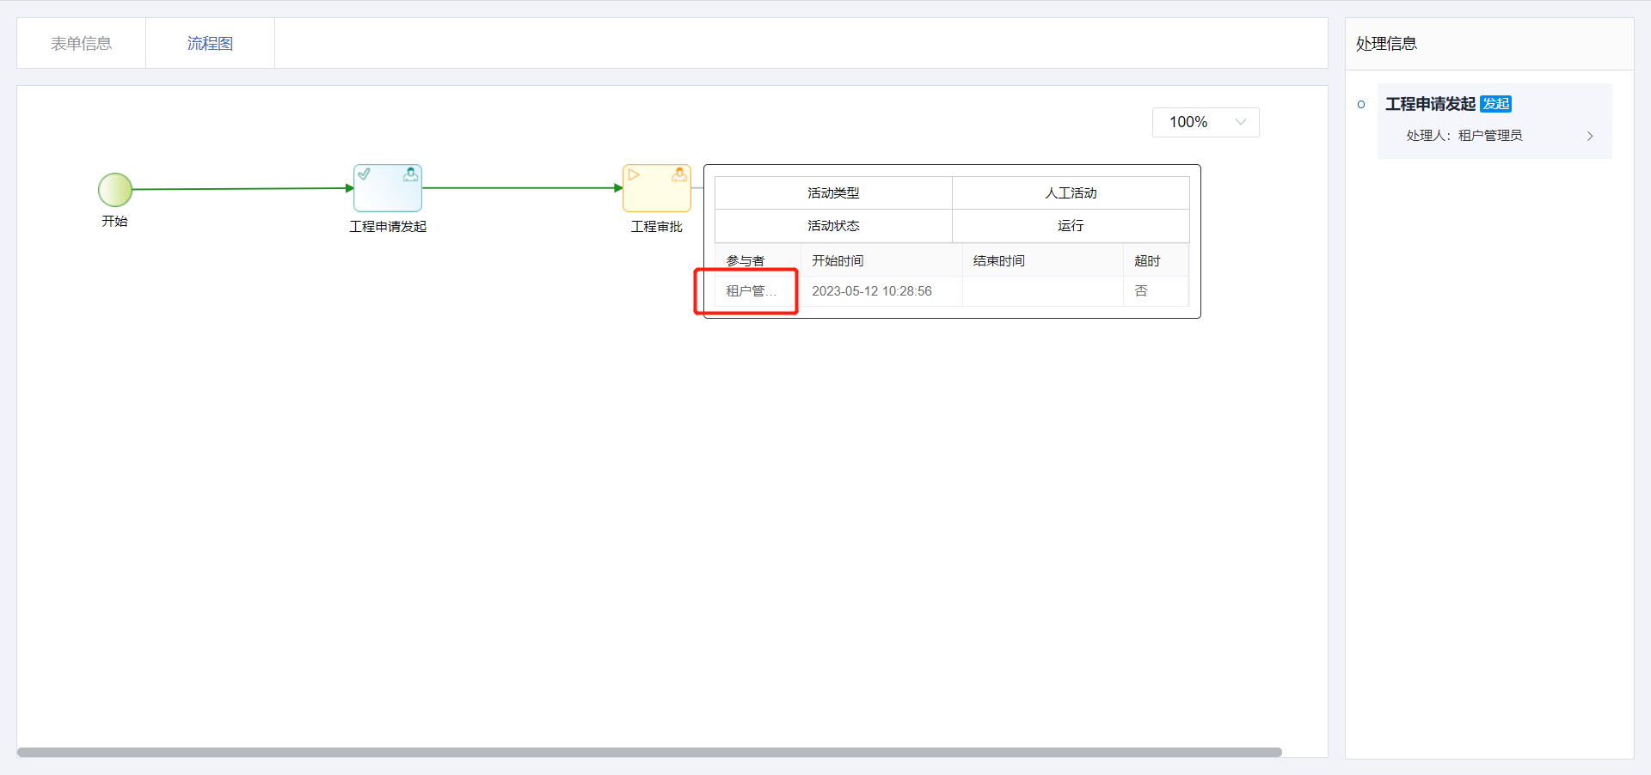Viewport: 1651px width, 775px height.
Task: Click the 工程审批 label under the yellow node
Action: click(656, 227)
